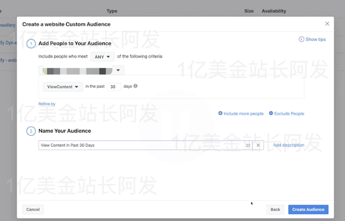Click the Exclude People minus icon
The height and width of the screenshot is (221, 345).
point(271,113)
